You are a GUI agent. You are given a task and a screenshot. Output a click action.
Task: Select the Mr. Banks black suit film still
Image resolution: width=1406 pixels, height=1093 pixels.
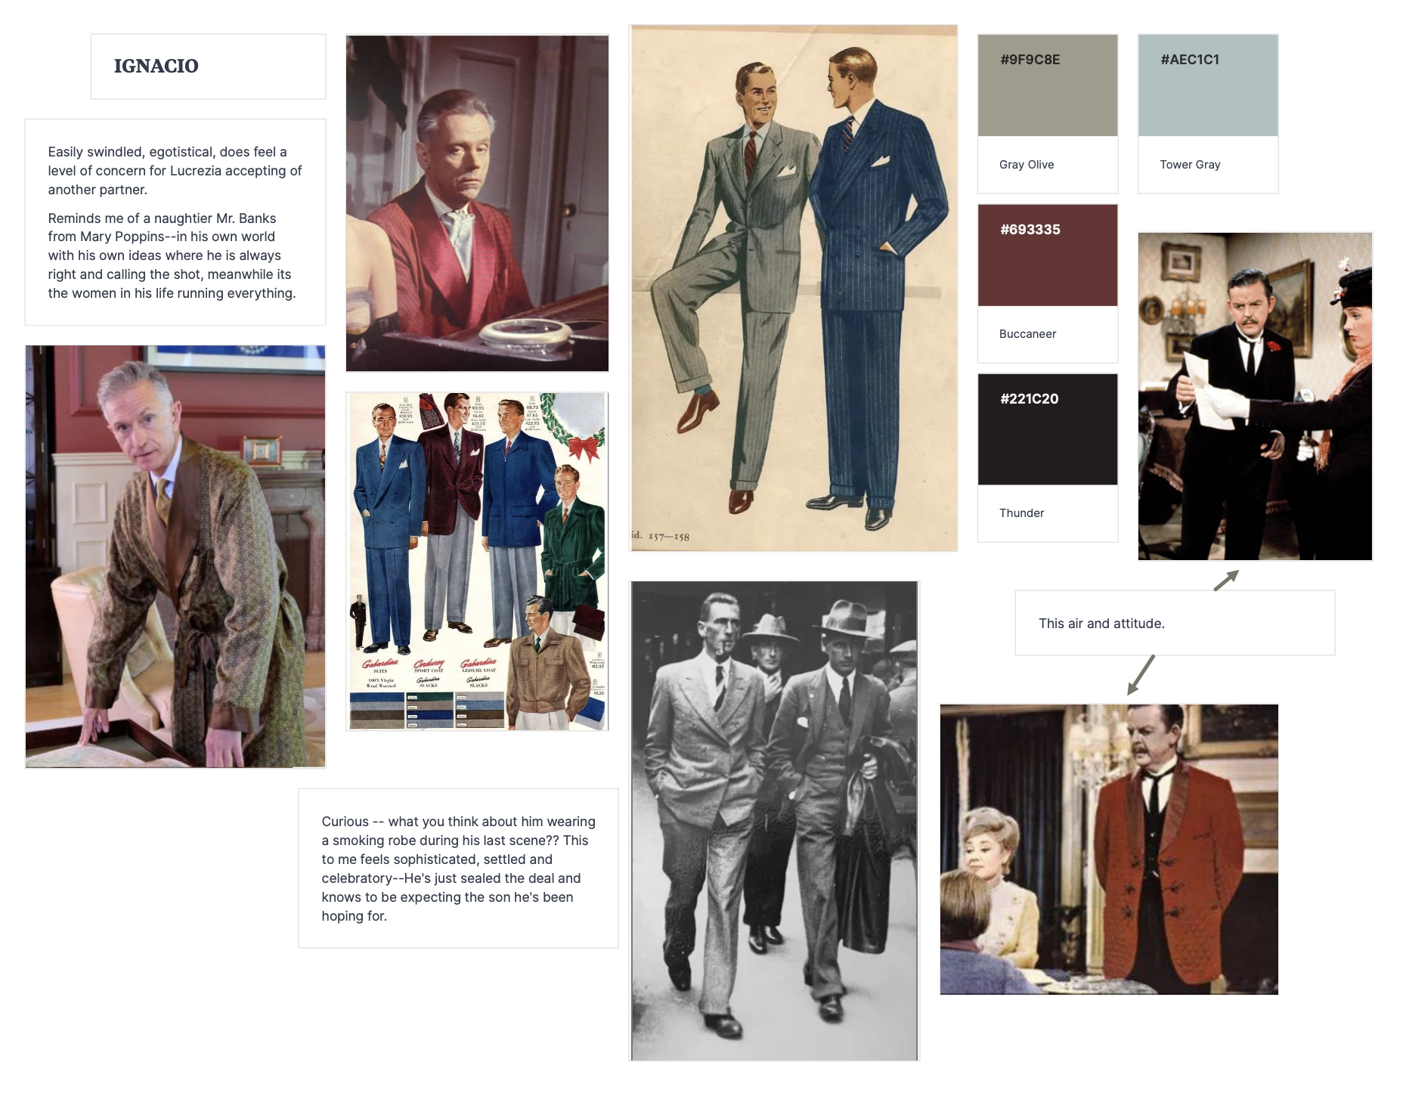point(1255,396)
